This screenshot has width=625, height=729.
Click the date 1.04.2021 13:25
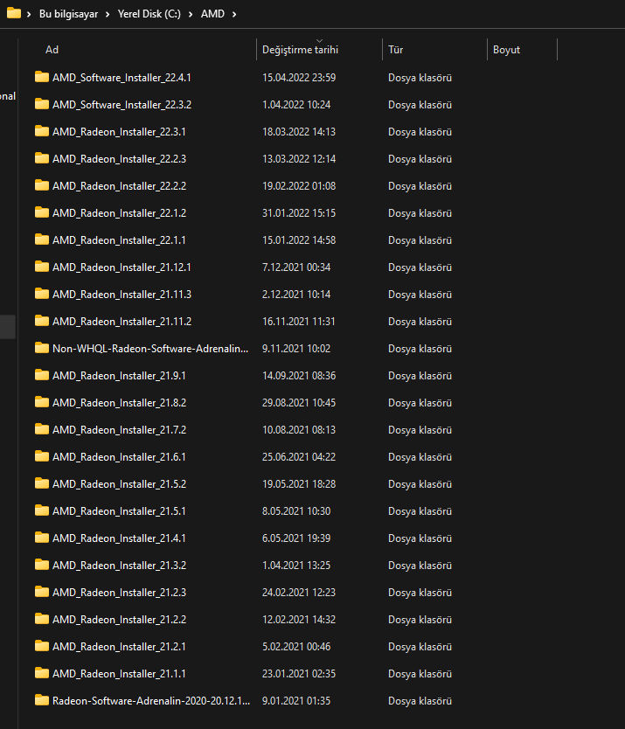coord(296,566)
